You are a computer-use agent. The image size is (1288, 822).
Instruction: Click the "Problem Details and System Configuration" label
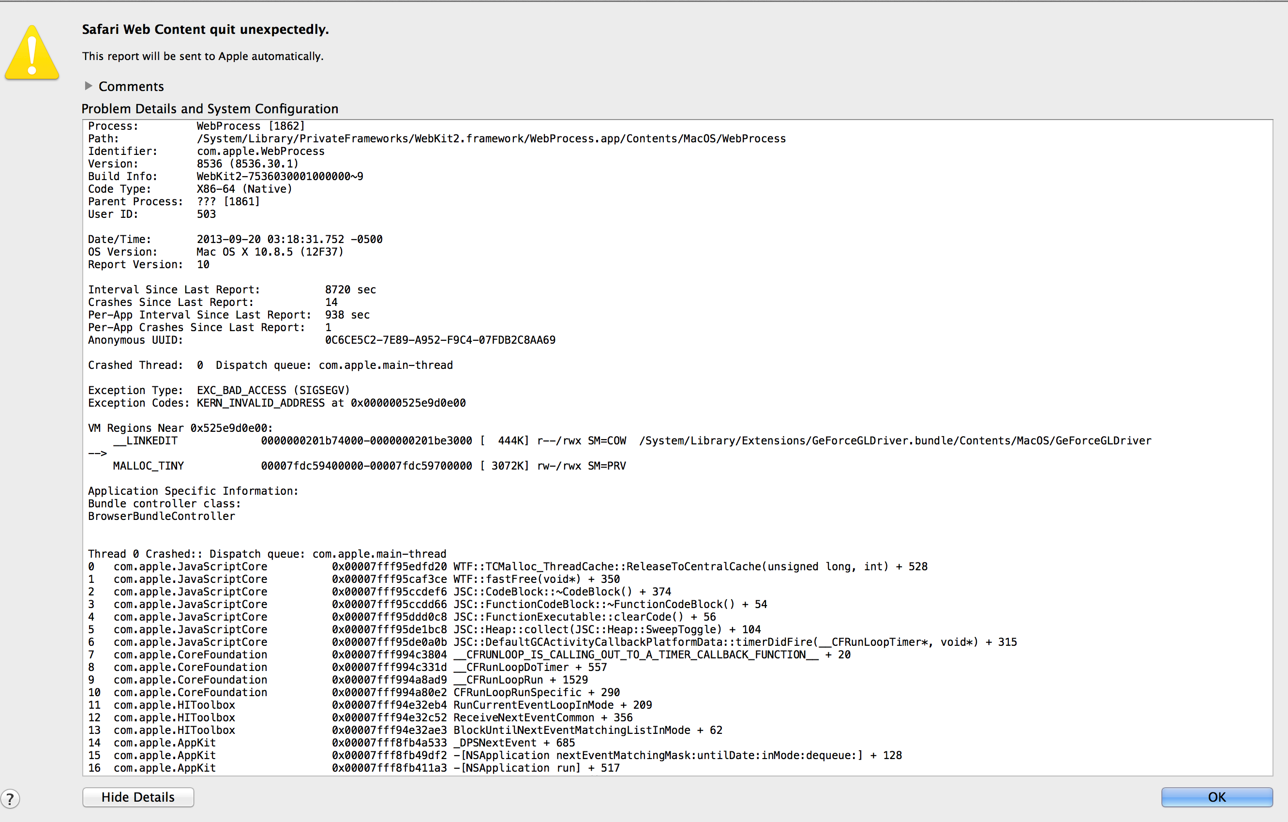210,108
